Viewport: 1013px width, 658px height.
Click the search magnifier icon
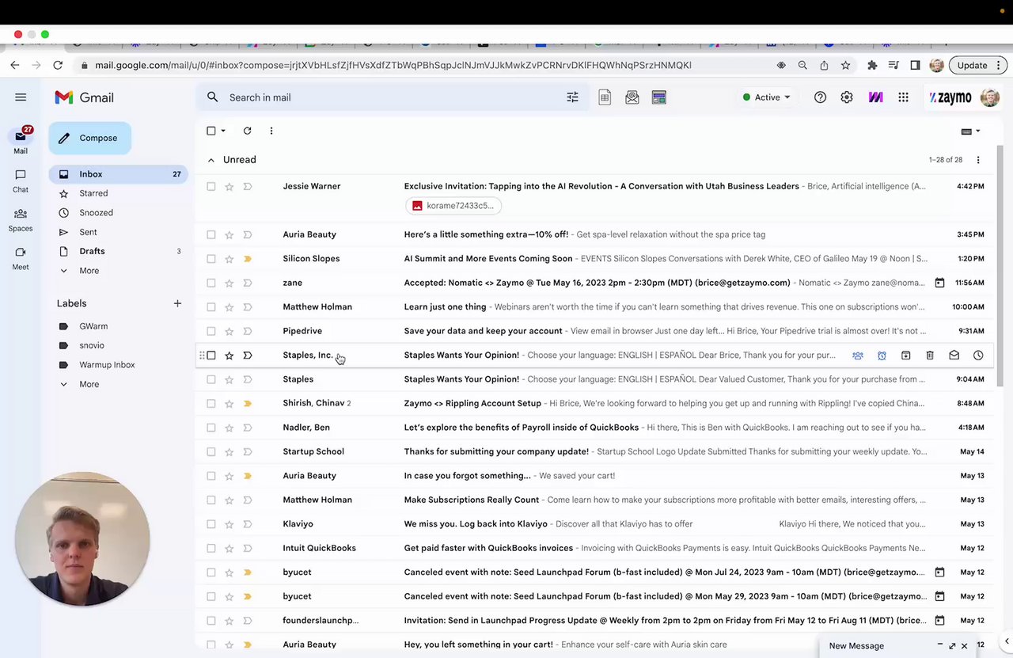point(212,97)
